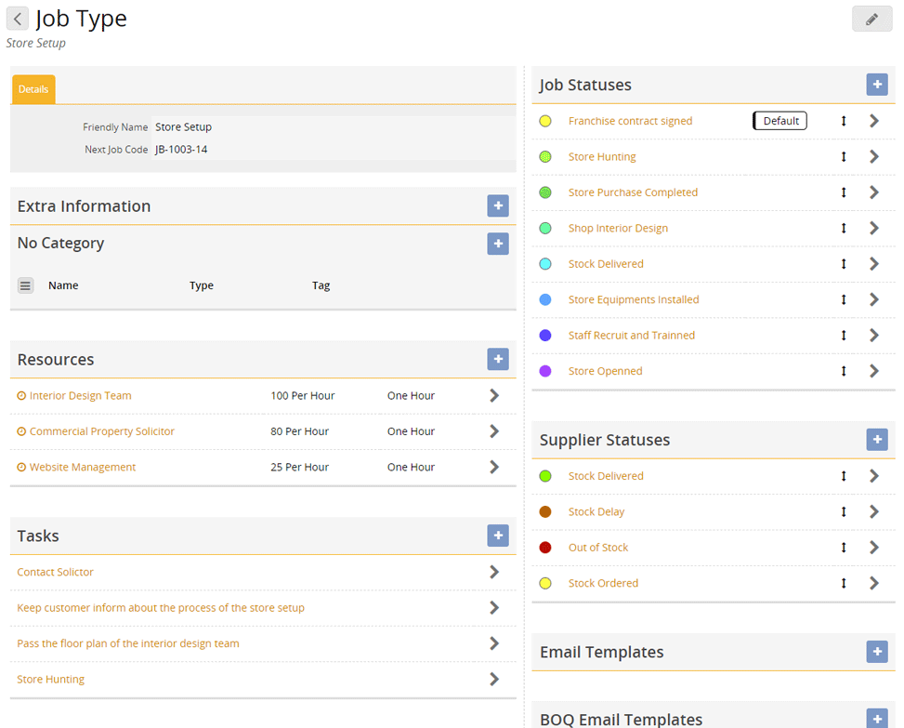Image resolution: width=904 pixels, height=728 pixels.
Task: Open Commercial Property Solicitor resource link
Action: point(102,431)
